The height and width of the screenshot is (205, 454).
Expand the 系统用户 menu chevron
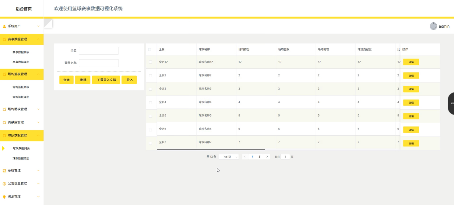click(38, 26)
